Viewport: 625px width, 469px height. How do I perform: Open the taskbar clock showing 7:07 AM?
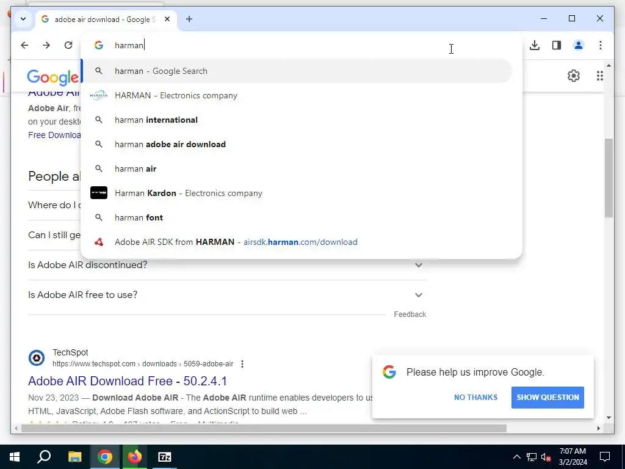coord(573,457)
